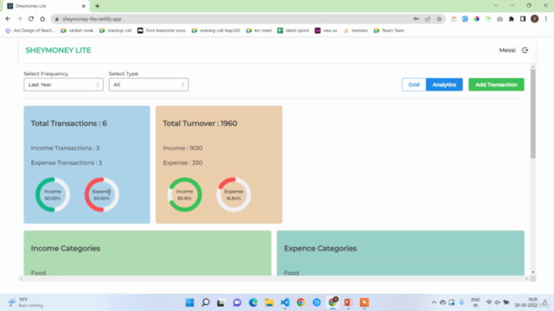This screenshot has height=311, width=554.
Task: Toggle the Chrome side panel icon
Action: pos(523,19)
